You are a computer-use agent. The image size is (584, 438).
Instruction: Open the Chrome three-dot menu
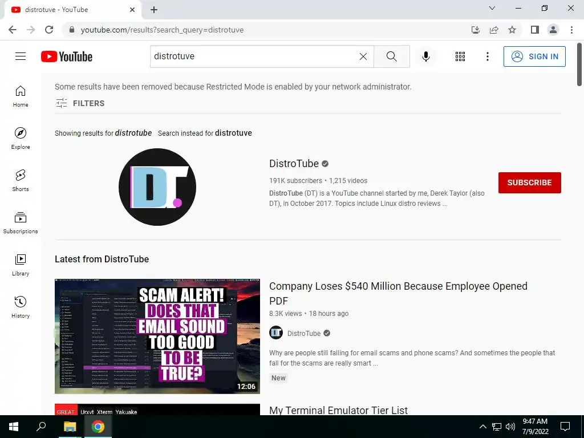pos(571,30)
